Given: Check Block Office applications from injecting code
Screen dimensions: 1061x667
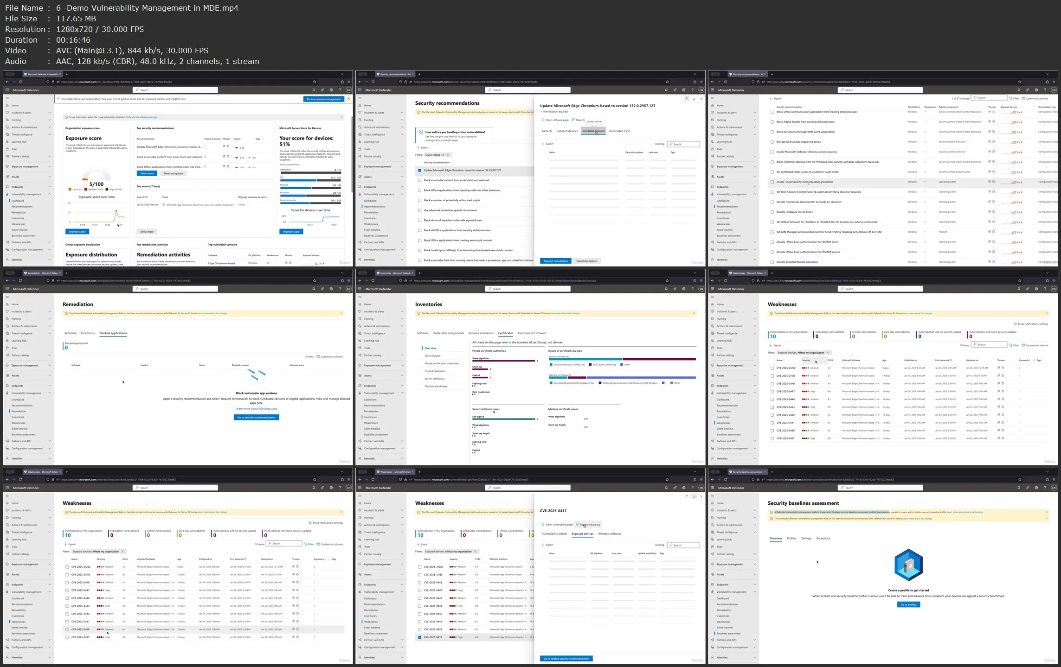Looking at the screenshot, I should [x=419, y=190].
